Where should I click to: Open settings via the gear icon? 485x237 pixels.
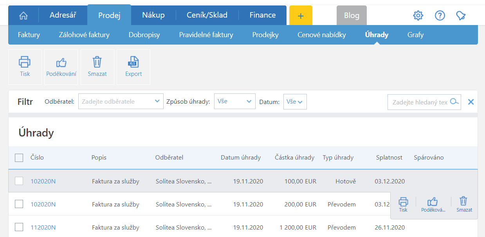tap(418, 16)
